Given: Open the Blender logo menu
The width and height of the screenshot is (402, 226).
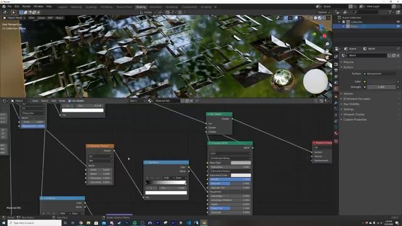Looking at the screenshot, I should pos(4,6).
